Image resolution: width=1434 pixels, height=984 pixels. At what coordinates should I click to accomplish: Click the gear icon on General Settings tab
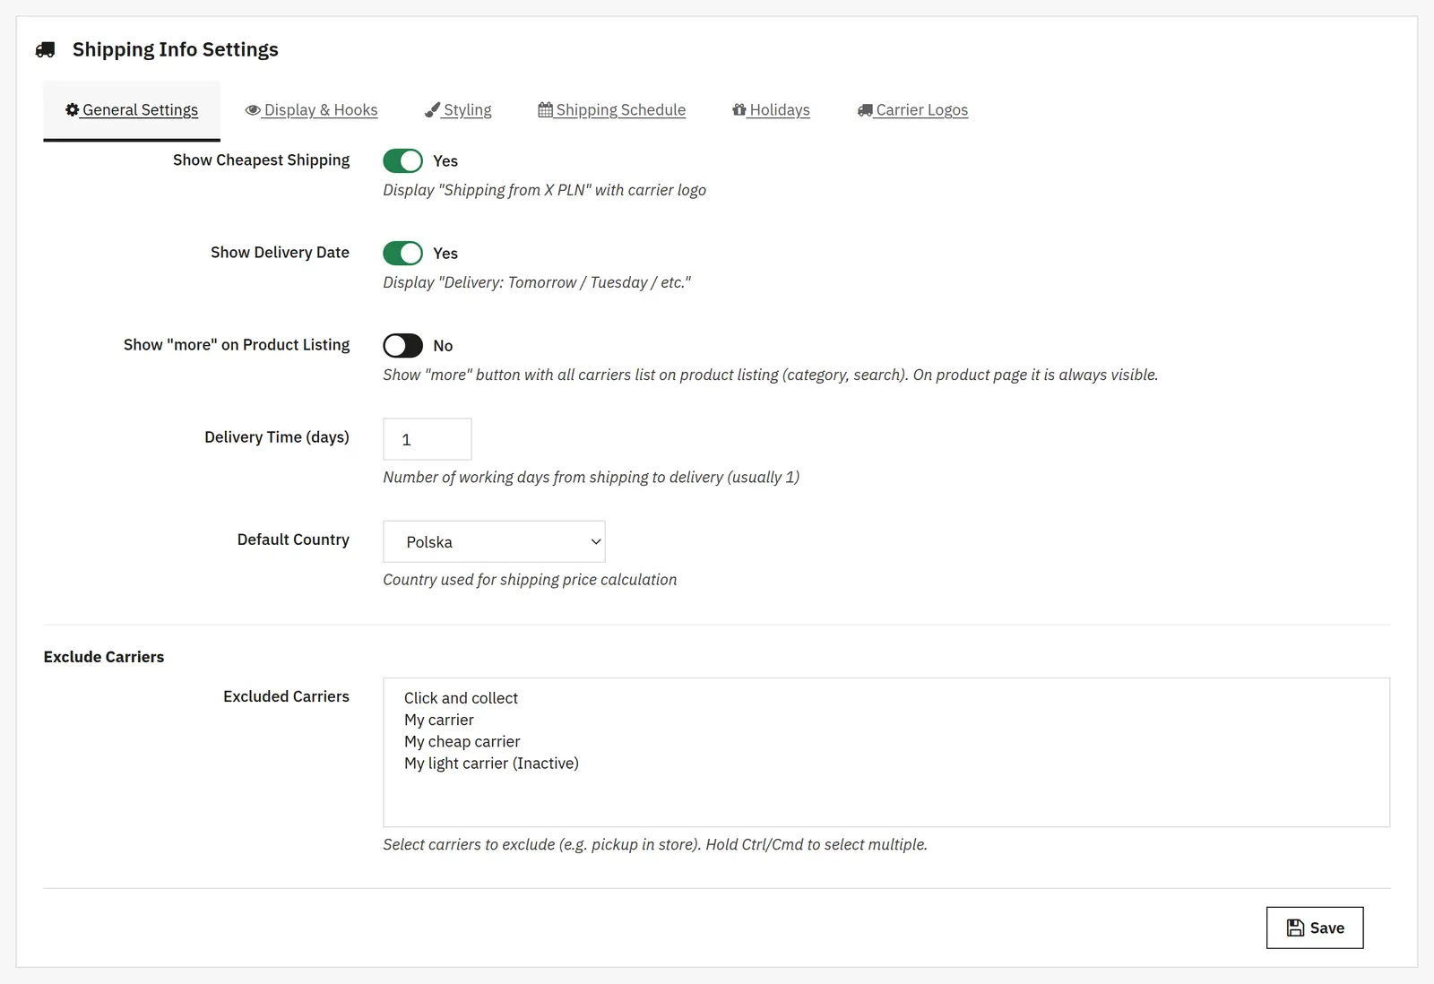pyautogui.click(x=73, y=109)
